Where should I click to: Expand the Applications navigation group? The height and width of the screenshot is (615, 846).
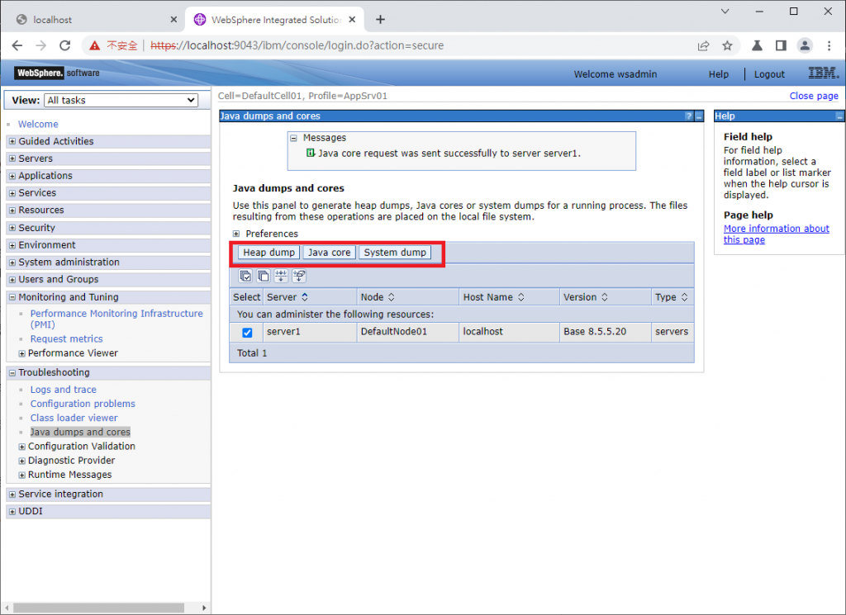pos(12,177)
